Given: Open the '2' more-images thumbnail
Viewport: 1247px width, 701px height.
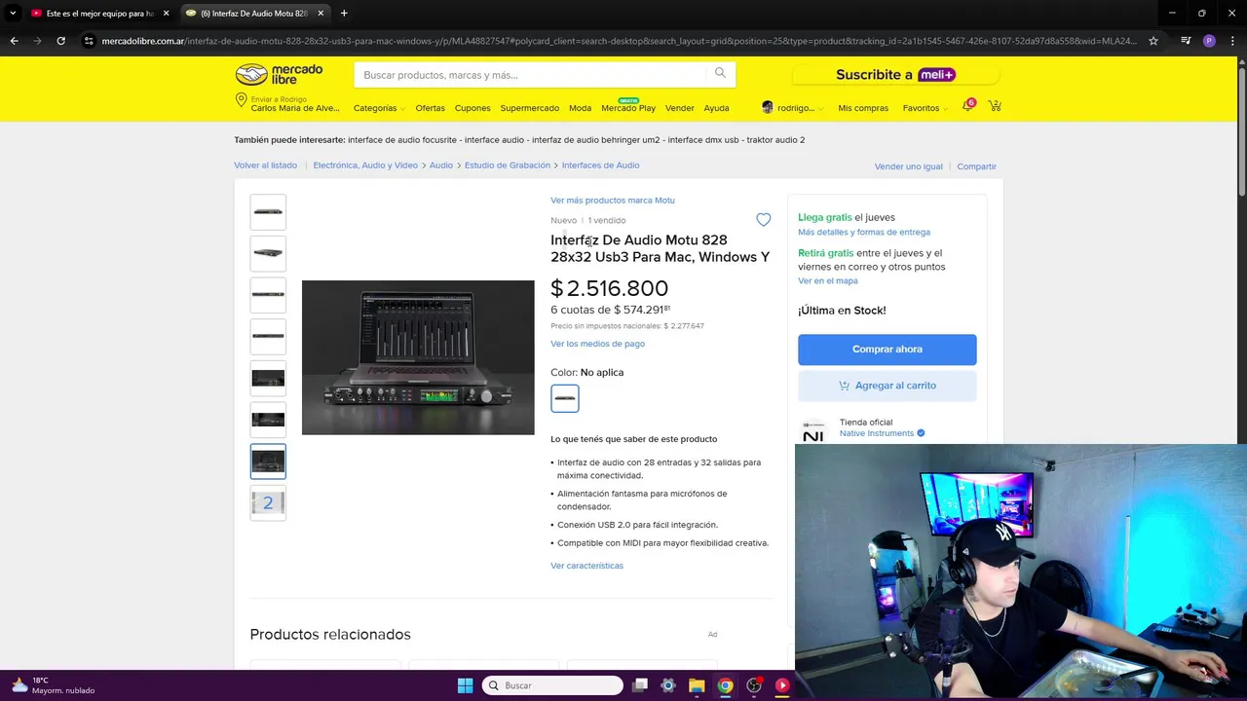Looking at the screenshot, I should (268, 503).
